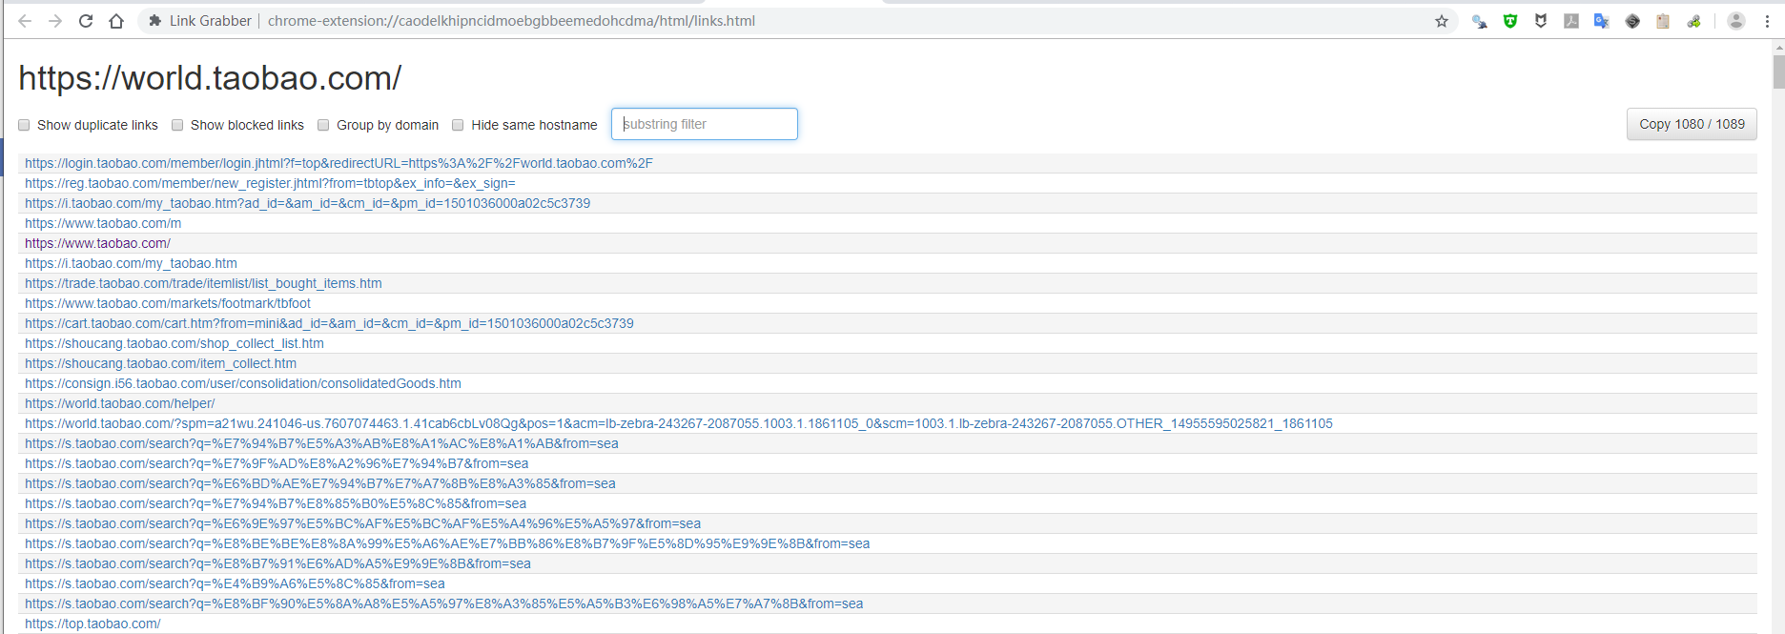1785x634 pixels.
Task: Open search link starting q=%E8%B7%91
Action: click(277, 563)
